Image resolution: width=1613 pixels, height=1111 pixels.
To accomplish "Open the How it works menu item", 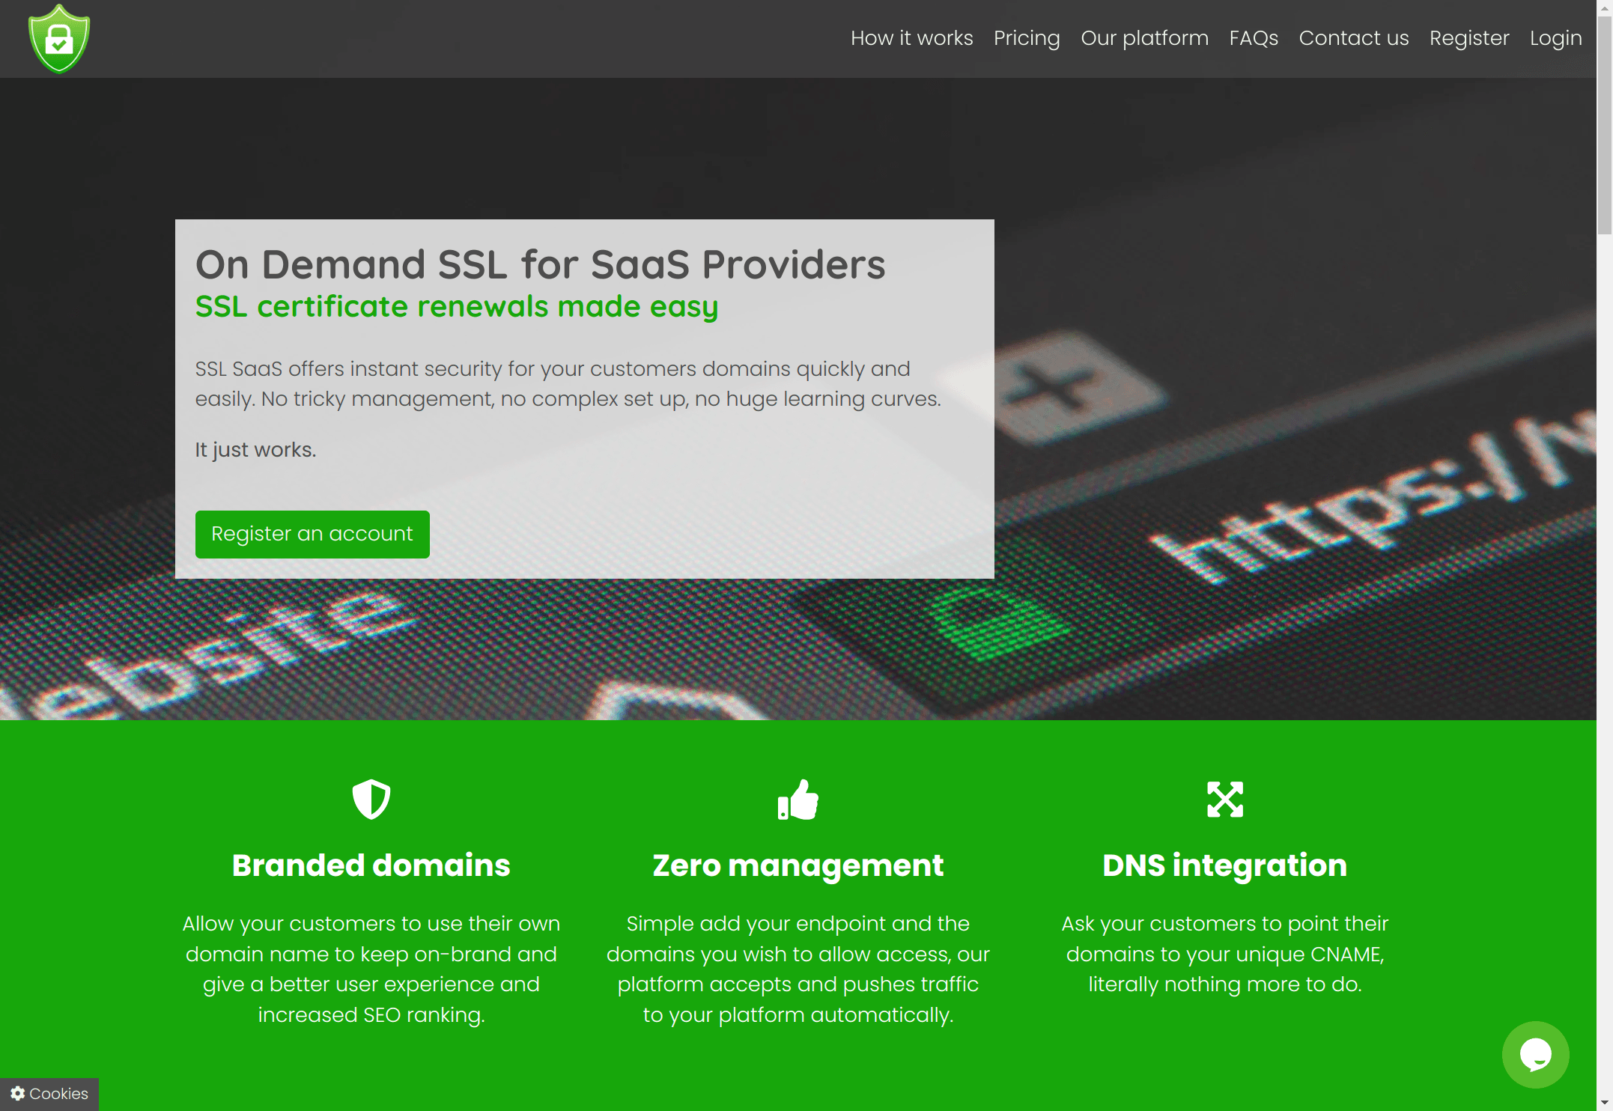I will 911,38.
